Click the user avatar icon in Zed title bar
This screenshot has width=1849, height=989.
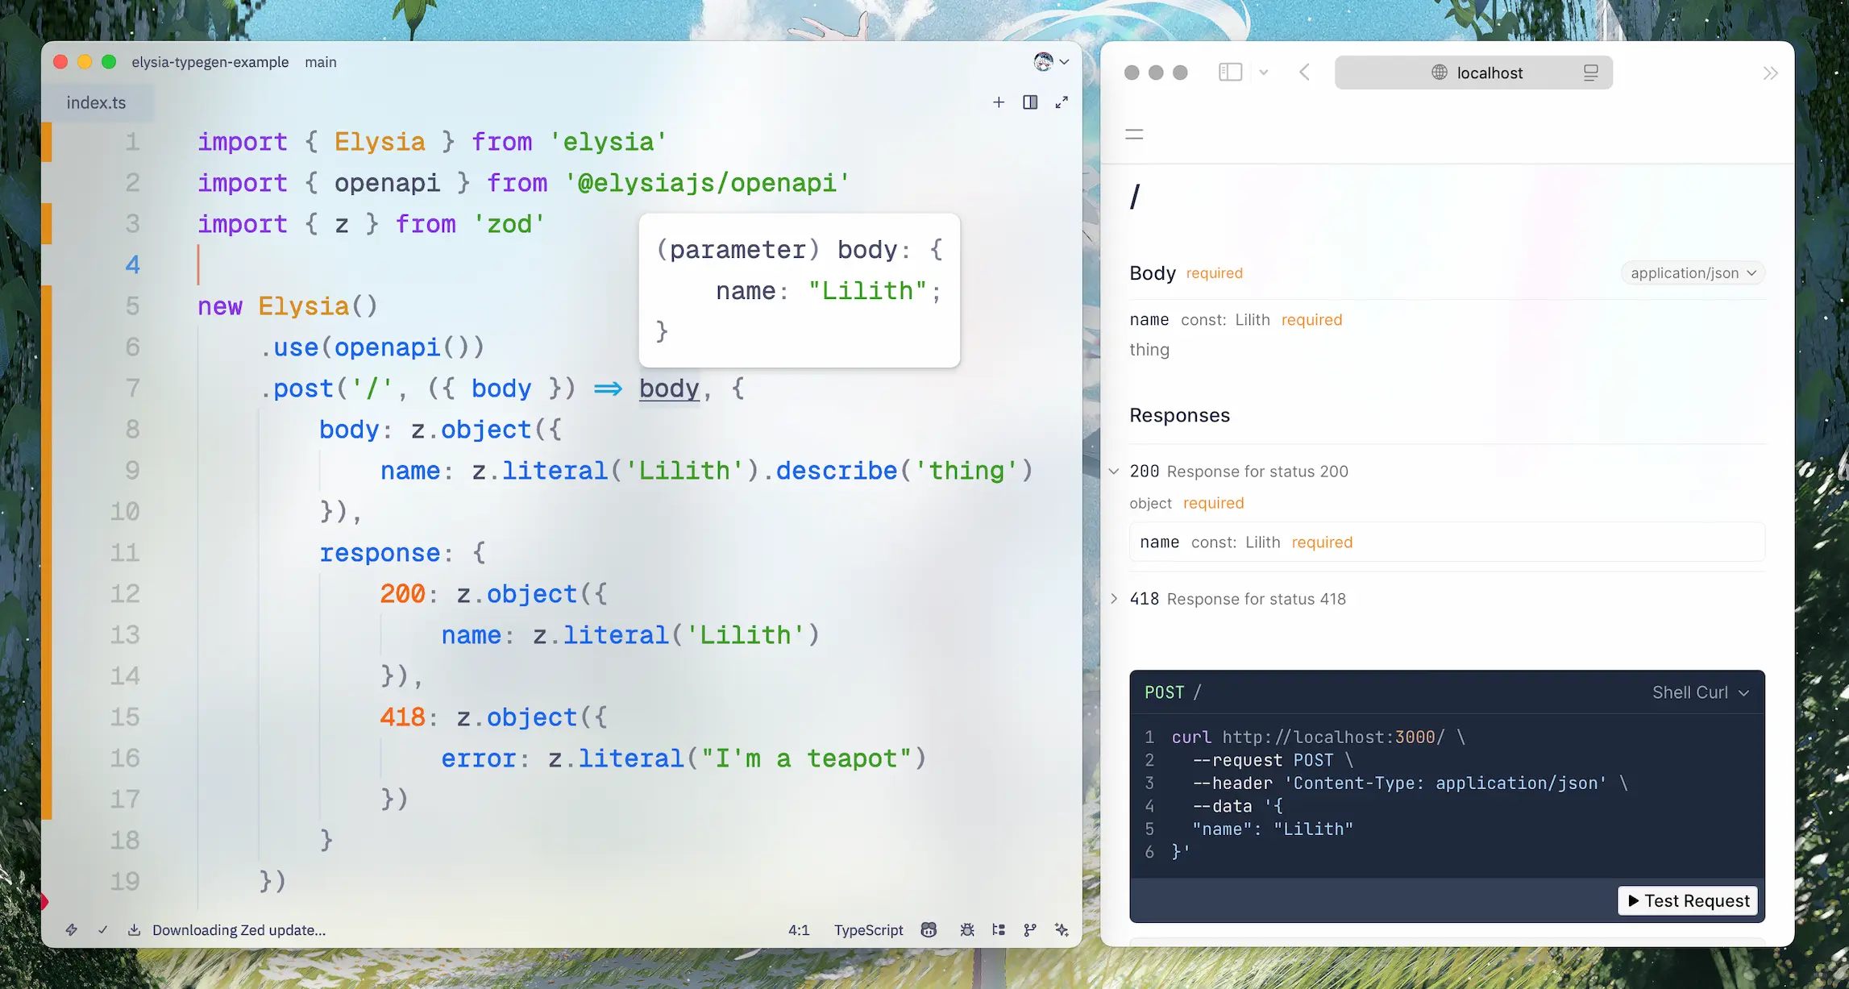pos(1044,61)
